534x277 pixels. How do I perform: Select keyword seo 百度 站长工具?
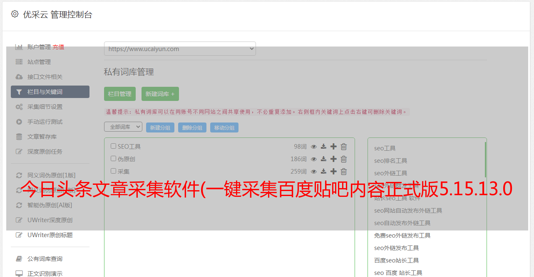(398, 273)
